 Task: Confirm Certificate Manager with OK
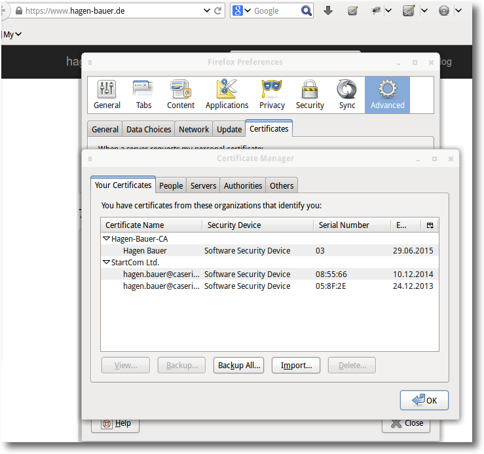coord(424,400)
